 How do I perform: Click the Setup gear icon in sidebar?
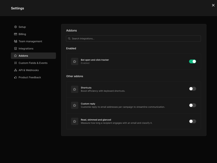[15, 27]
